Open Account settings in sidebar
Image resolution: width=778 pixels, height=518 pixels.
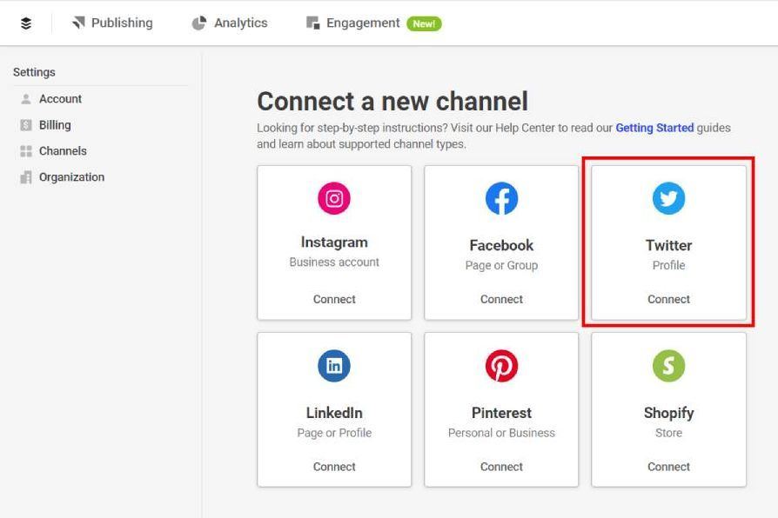(60, 99)
